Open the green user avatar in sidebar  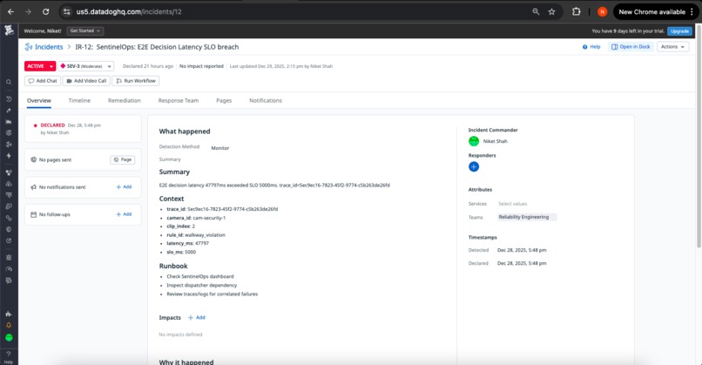[9, 337]
